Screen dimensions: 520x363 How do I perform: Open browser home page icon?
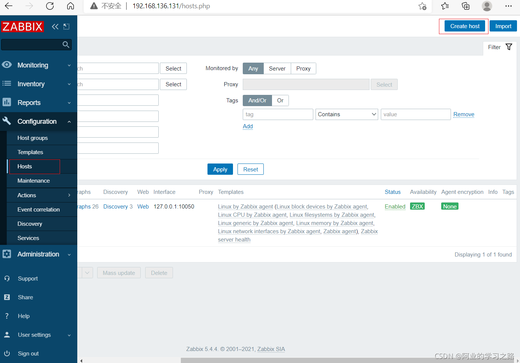[71, 6]
